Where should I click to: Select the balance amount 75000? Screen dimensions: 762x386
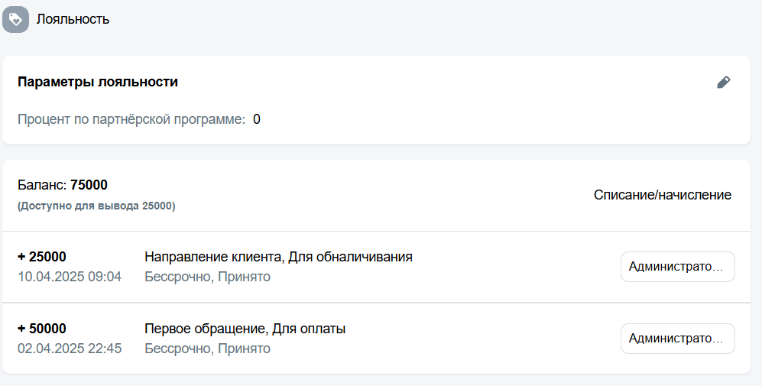[x=89, y=185]
